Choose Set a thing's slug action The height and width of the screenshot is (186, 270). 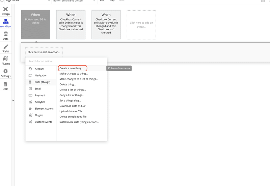[x=70, y=101]
